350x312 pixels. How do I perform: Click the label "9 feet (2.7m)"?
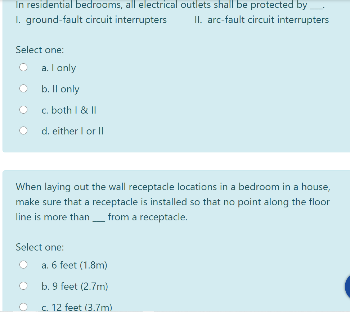(x=74, y=286)
